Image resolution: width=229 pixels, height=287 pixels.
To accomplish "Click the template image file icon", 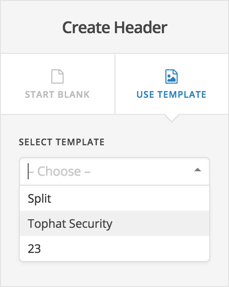I will pos(171,77).
